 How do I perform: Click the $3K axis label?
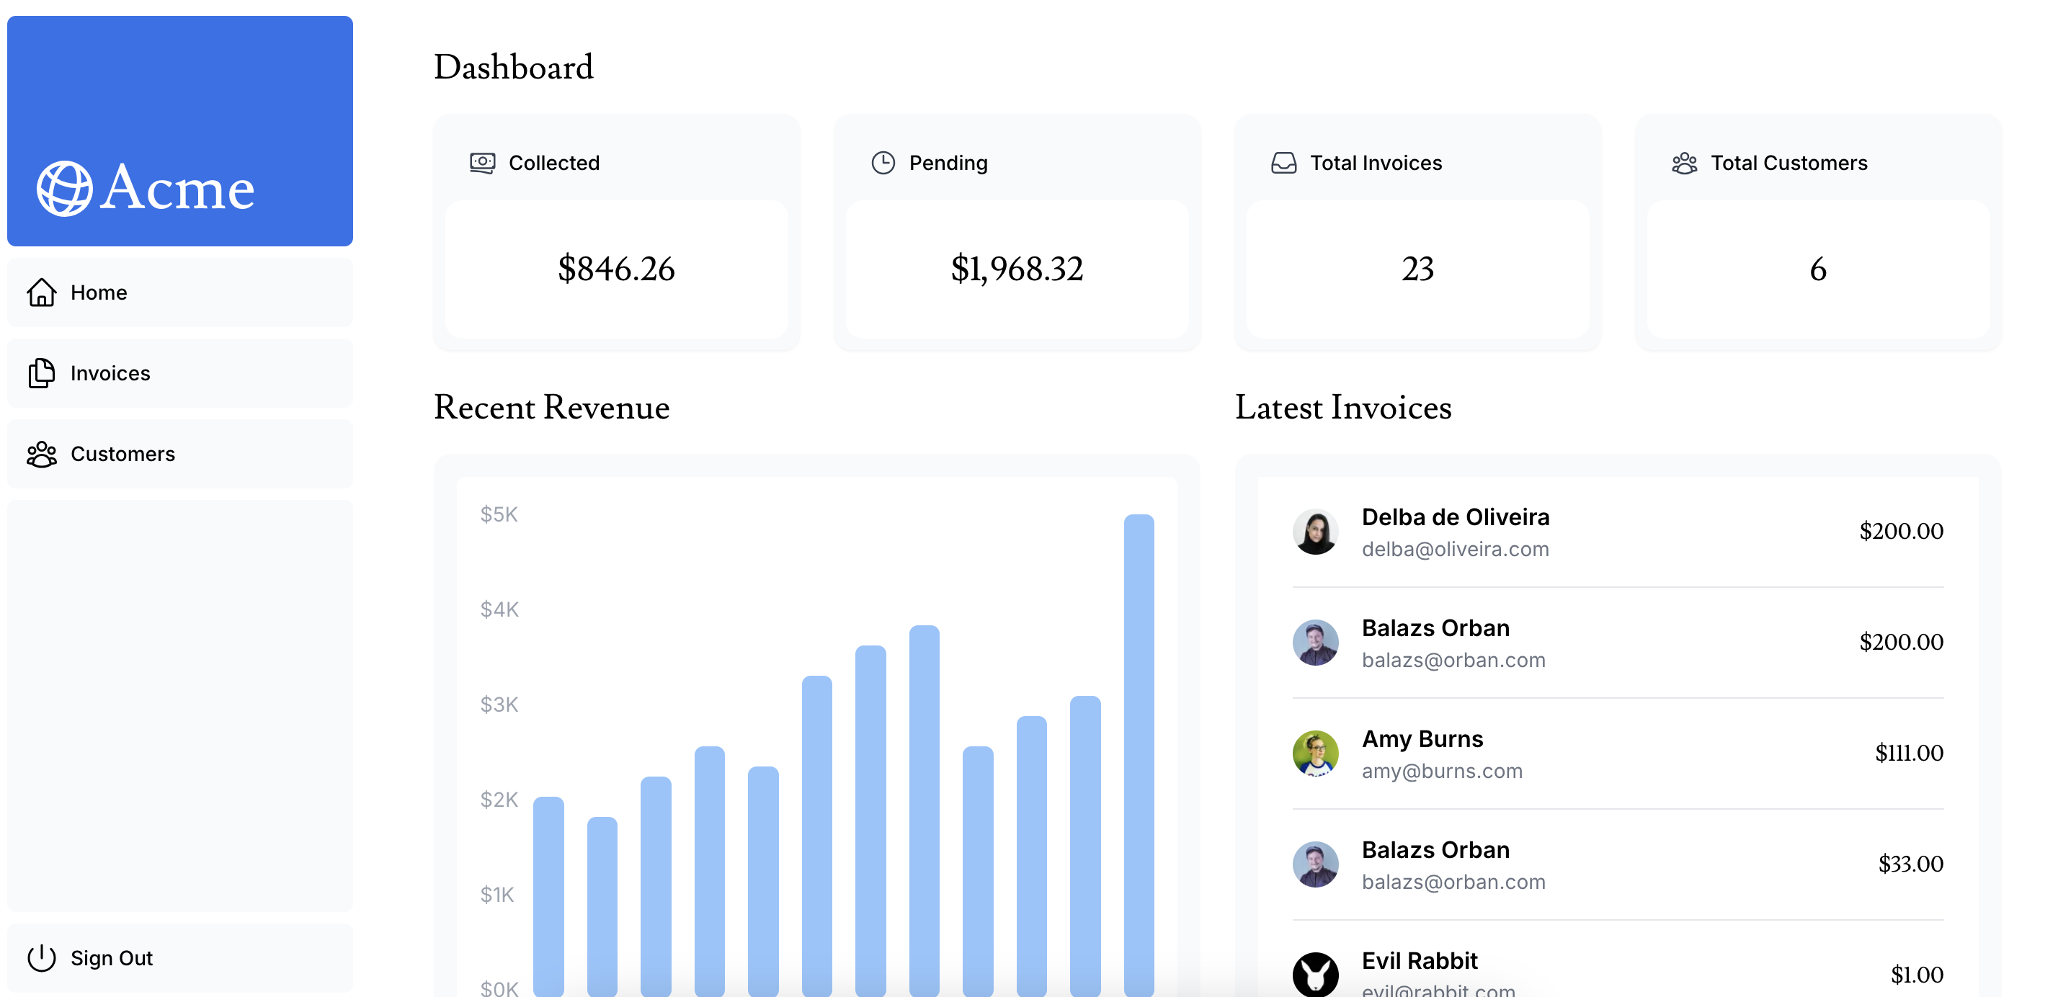499,705
